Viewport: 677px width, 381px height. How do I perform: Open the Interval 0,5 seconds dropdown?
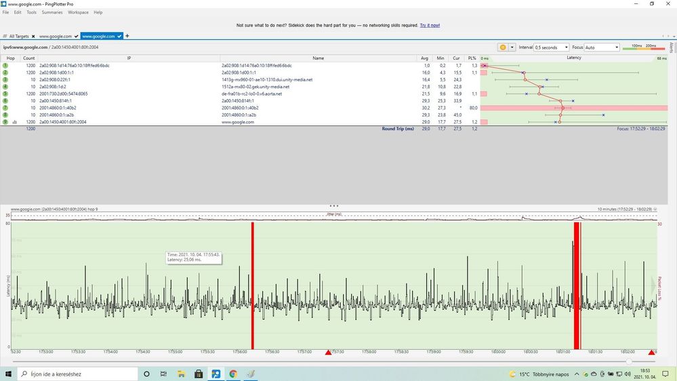coord(552,47)
